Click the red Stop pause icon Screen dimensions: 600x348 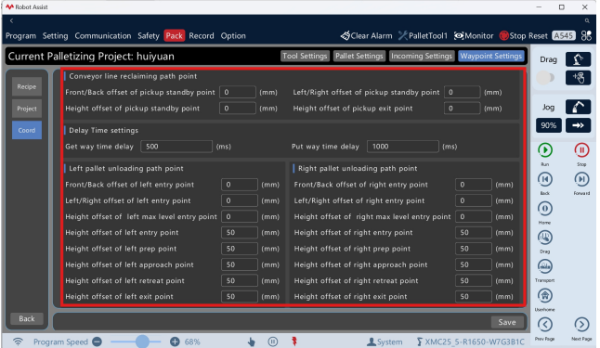581,150
